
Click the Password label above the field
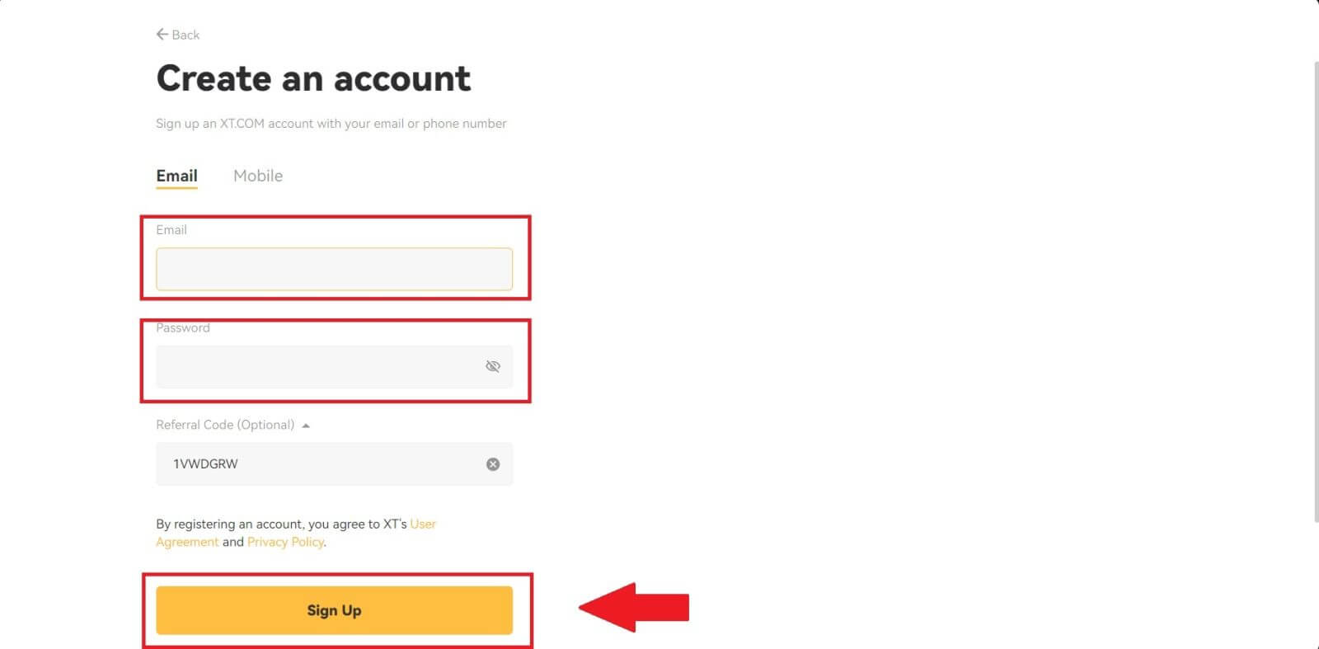click(x=183, y=327)
